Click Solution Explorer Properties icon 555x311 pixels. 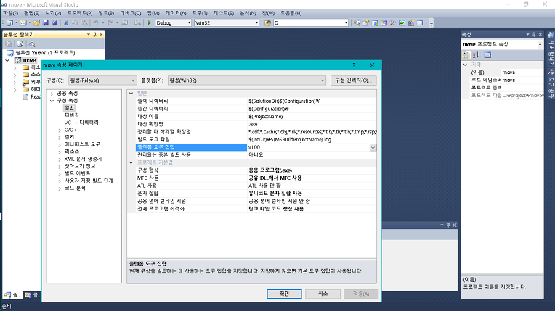(x=9, y=43)
